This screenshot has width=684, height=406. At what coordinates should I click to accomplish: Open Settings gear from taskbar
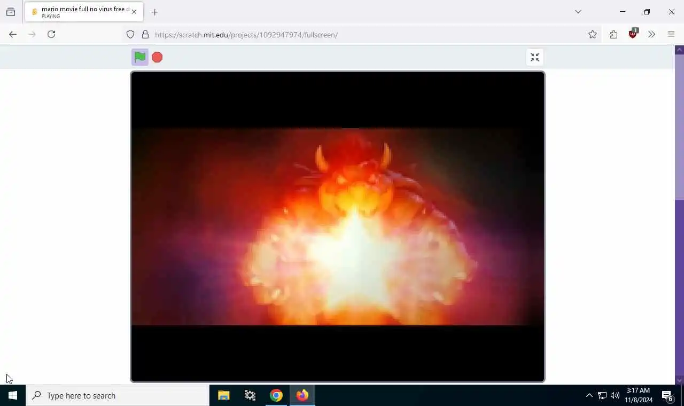pos(250,395)
